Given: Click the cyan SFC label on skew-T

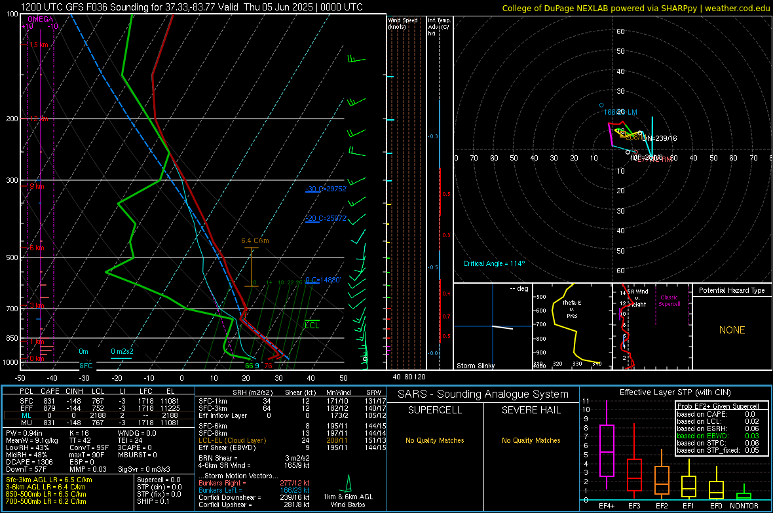Looking at the screenshot, I should tap(86, 366).
